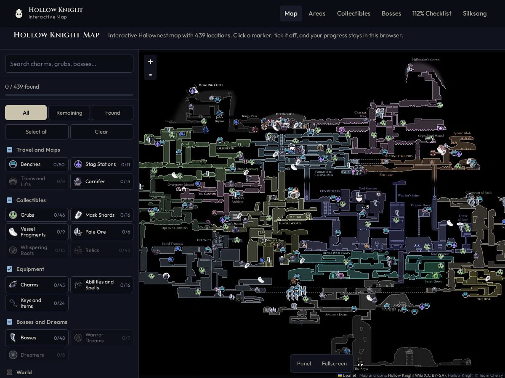This screenshot has height=378, width=505.
Task: Toggle the Bosses and Dreams group checkbox
Action: coord(10,322)
